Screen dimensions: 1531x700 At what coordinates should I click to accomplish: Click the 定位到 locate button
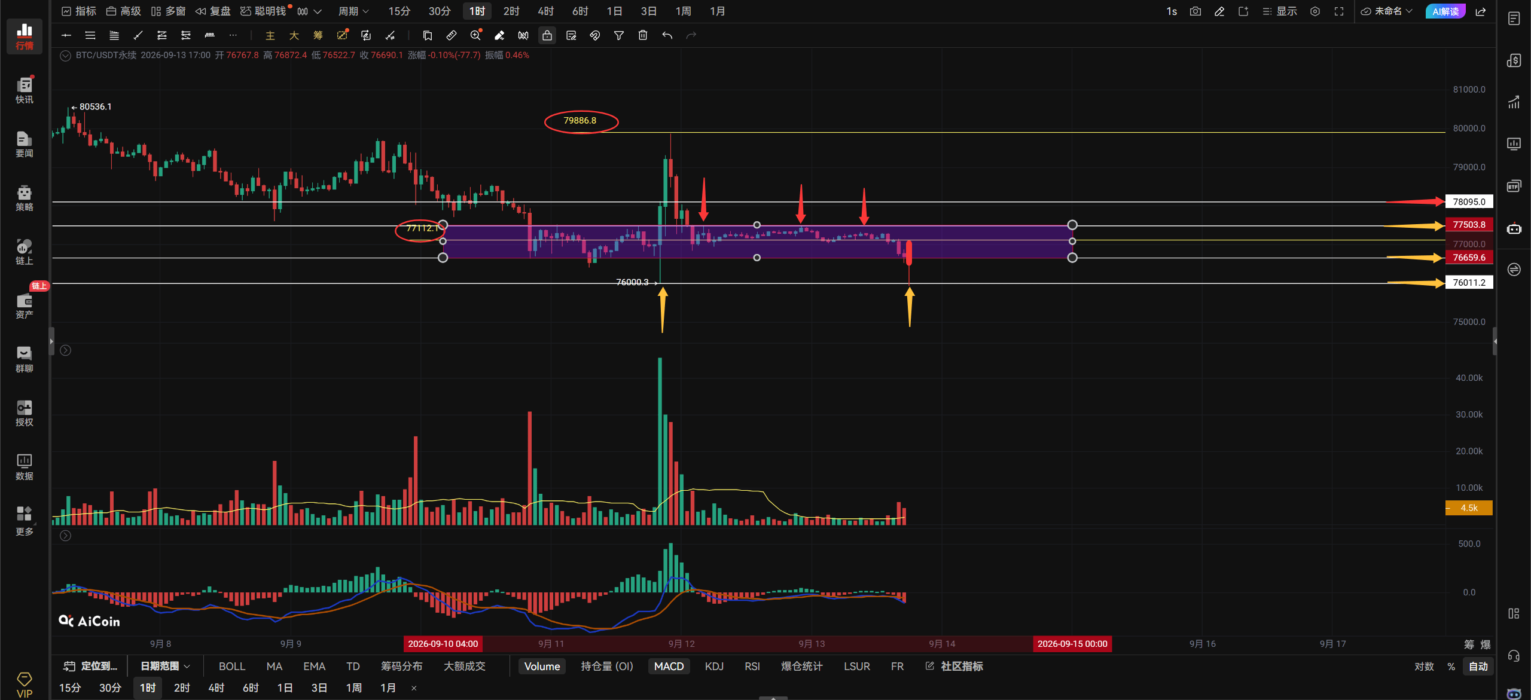(91, 666)
